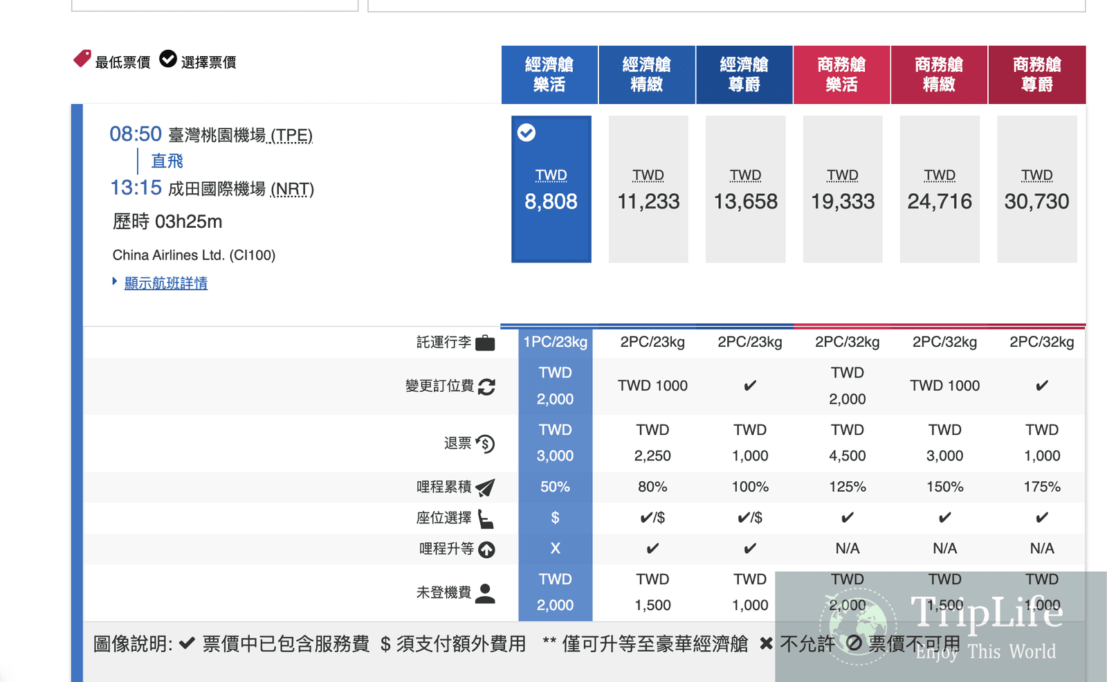1107x682 pixels.
Task: Click the checked baggage suitcase icon
Action: 485,343
